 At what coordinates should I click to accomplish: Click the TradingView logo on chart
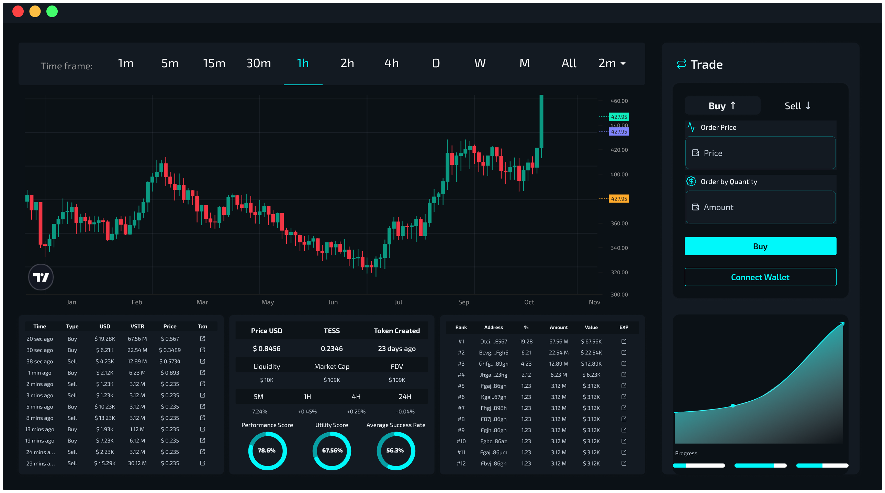(x=41, y=277)
